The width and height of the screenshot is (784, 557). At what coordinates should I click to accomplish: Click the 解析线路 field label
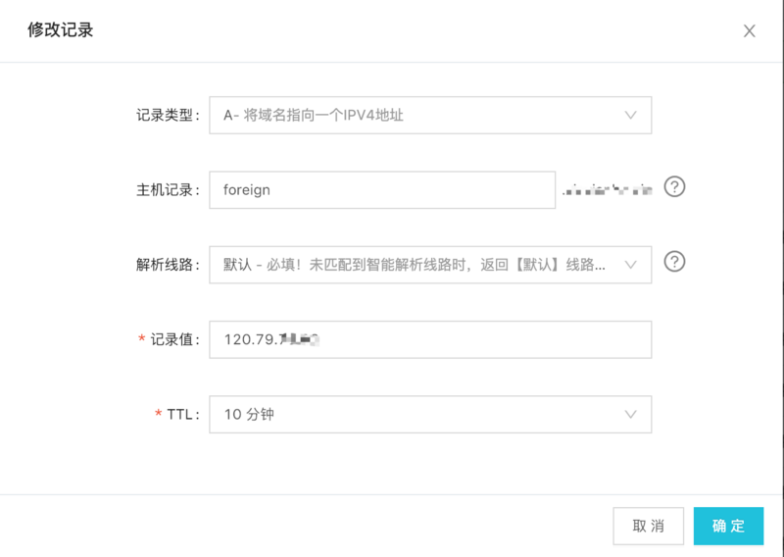(168, 265)
